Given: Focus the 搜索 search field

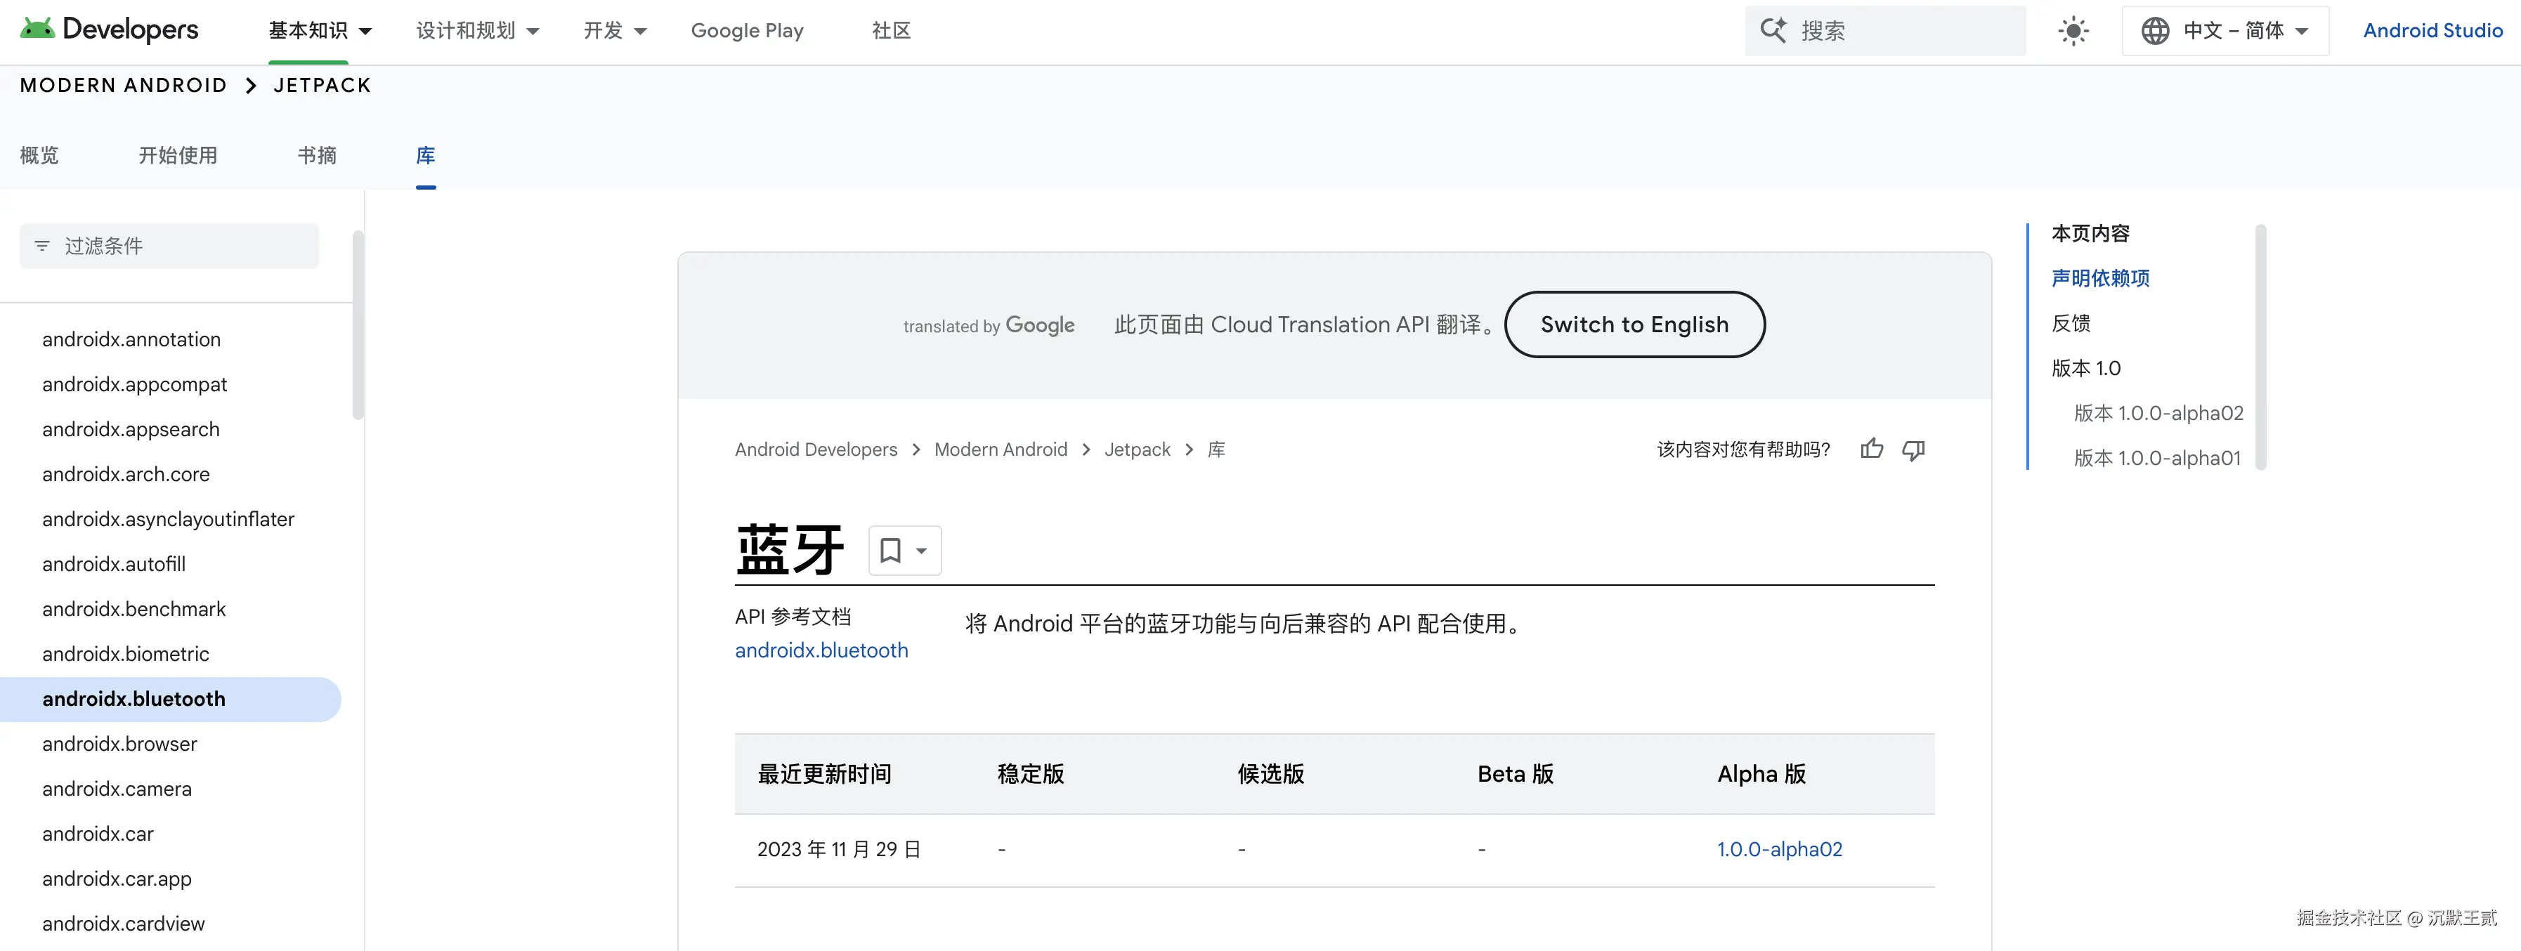Looking at the screenshot, I should [x=1885, y=30].
